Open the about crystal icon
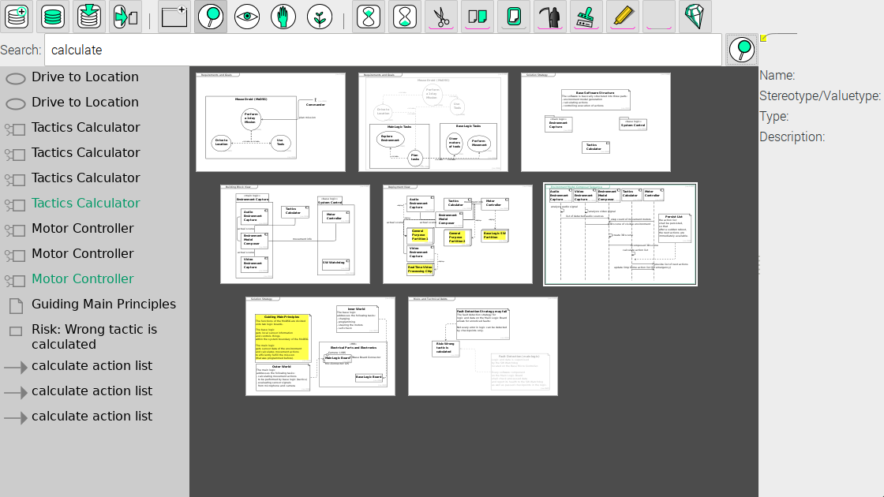Image resolution: width=884 pixels, height=497 pixels. [695, 16]
